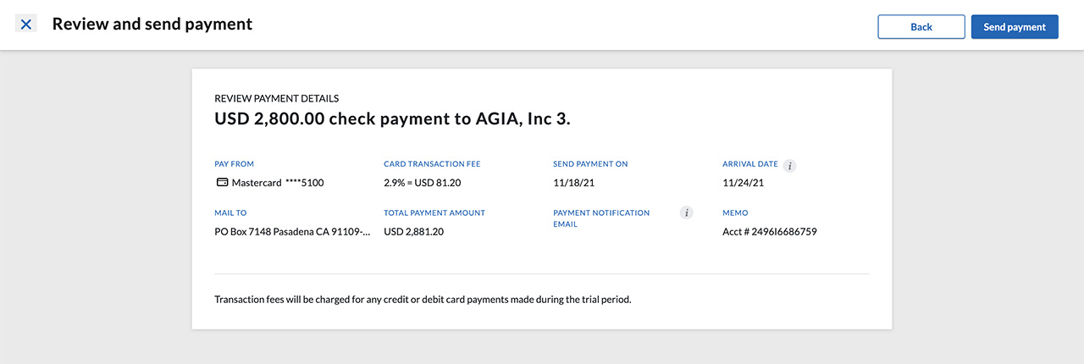Image resolution: width=1084 pixels, height=364 pixels.
Task: Click the USD 2,800.00 check payment heading
Action: coord(392,119)
